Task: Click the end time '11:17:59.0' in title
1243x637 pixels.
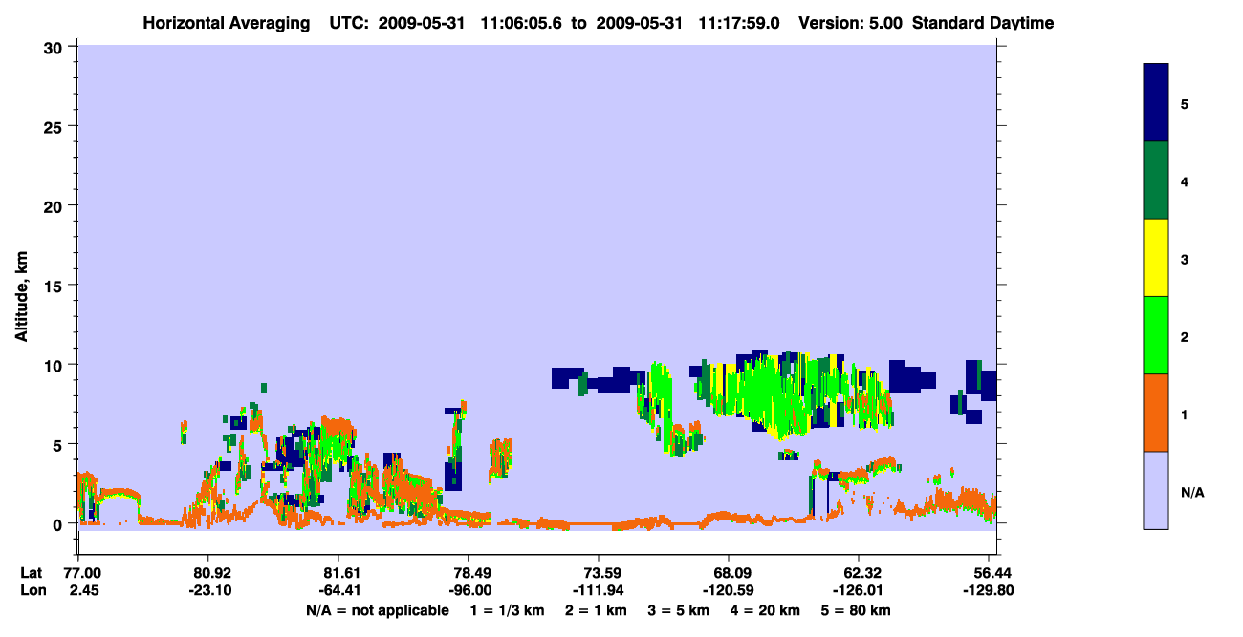Action: [x=741, y=23]
